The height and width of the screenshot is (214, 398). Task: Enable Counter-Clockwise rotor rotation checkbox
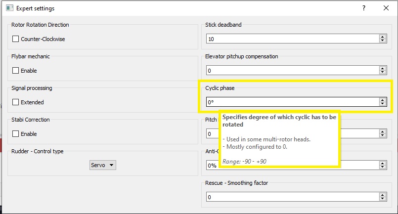click(x=15, y=39)
